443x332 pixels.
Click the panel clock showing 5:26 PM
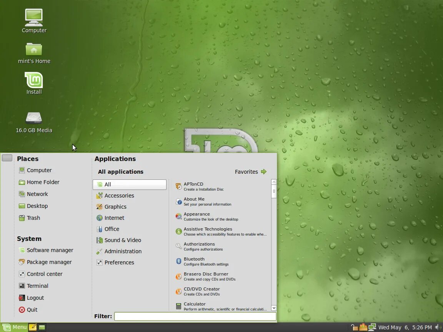tap(405, 327)
